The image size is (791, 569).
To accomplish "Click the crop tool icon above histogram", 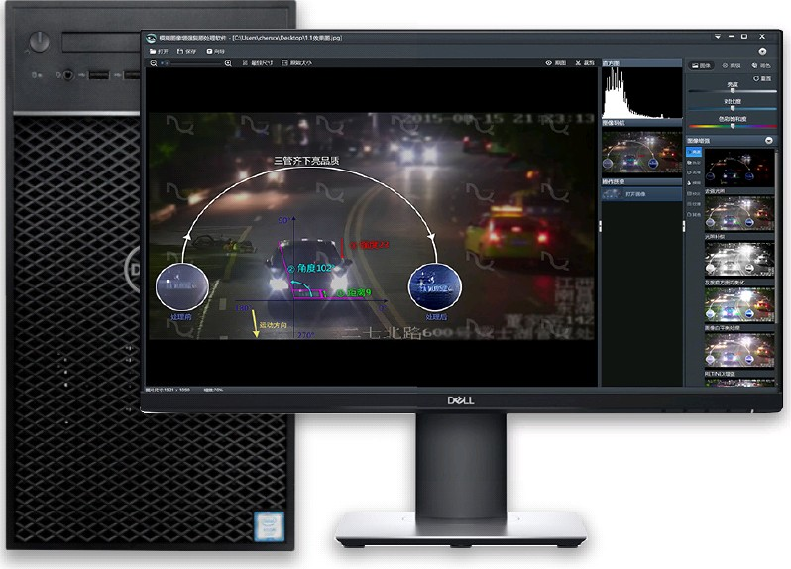I will coord(580,63).
